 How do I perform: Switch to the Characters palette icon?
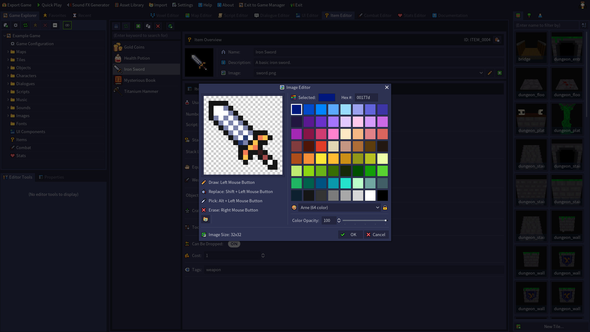(540, 16)
